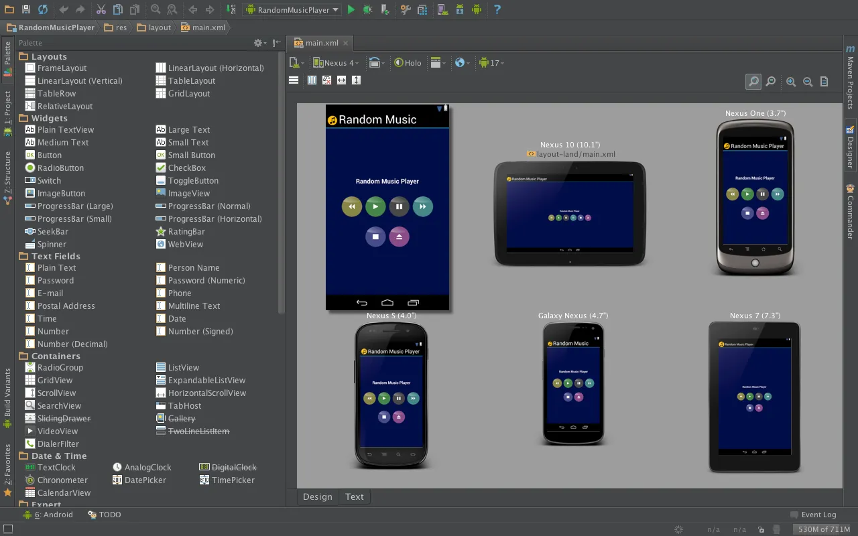Click the zoom in magnifier icon
This screenshot has height=536, width=858.
point(791,82)
